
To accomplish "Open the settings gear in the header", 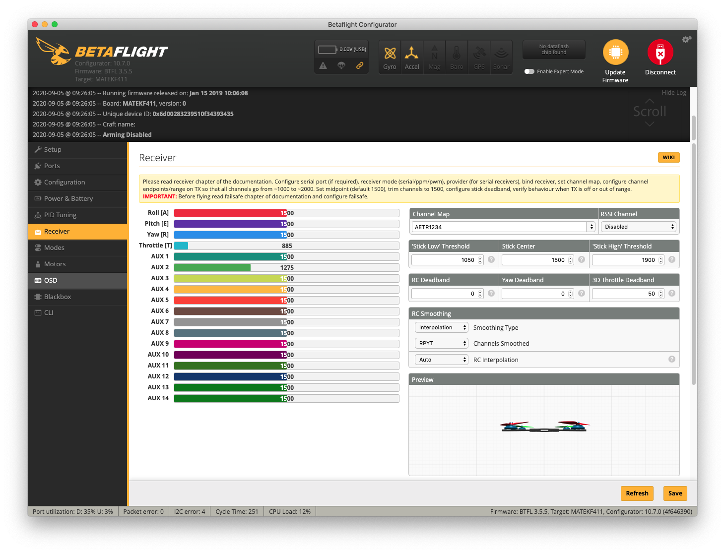I will coord(686,40).
